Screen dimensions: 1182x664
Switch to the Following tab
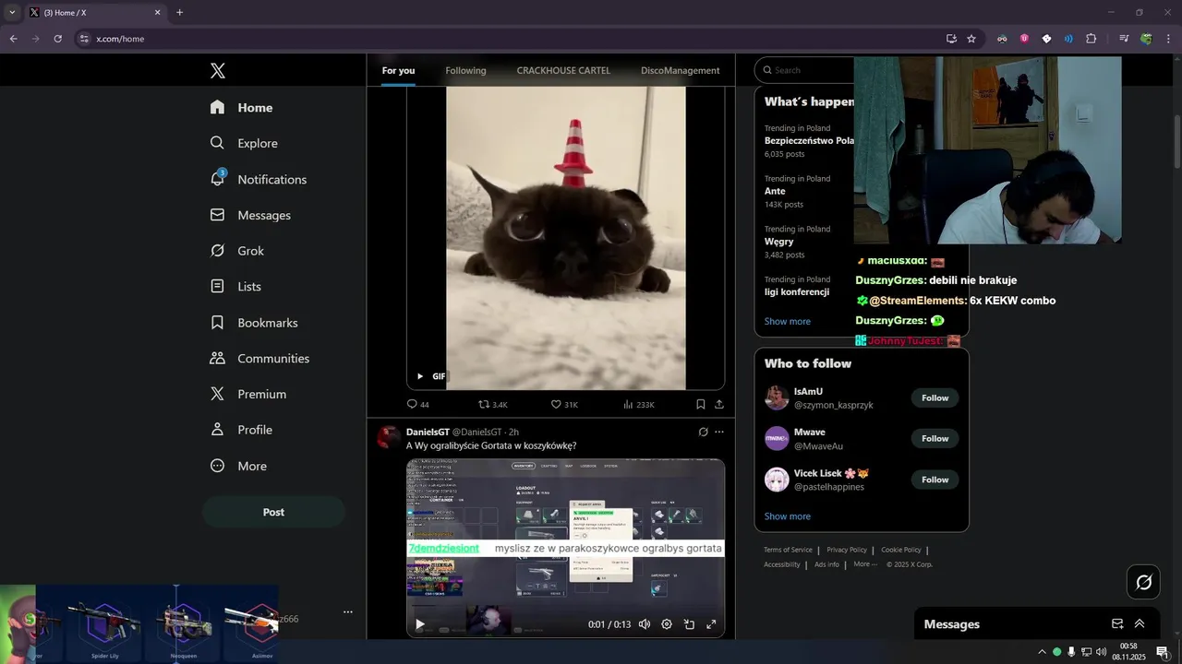465,70
